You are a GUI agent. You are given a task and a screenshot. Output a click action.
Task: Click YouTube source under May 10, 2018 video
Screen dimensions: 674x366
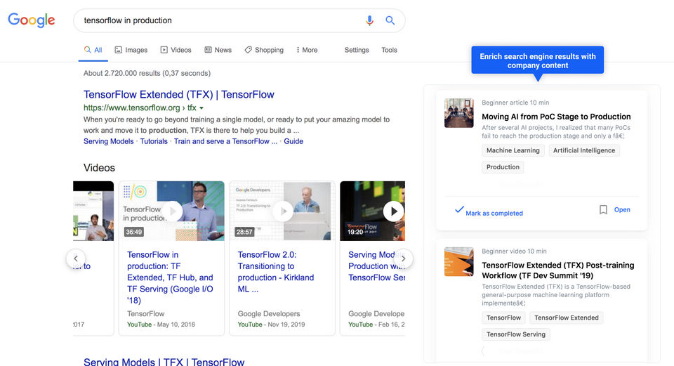coord(139,325)
